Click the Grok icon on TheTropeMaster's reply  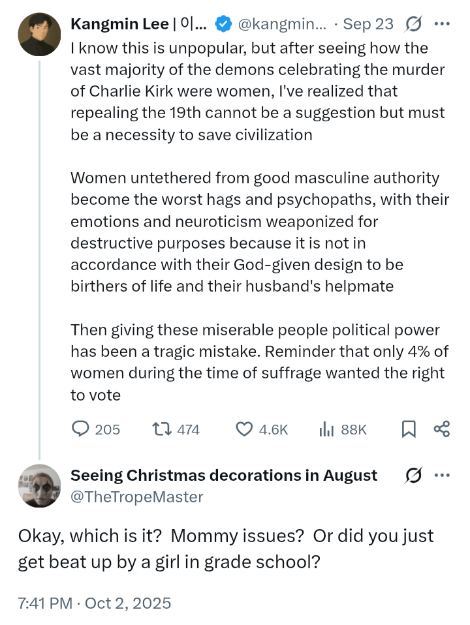coord(413,476)
